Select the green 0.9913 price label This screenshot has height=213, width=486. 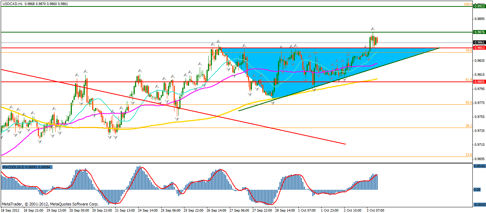[x=479, y=6]
